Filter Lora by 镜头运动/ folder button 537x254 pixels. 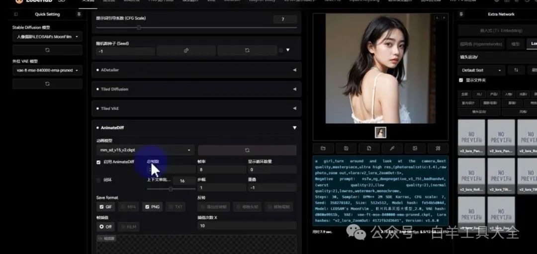(x=479, y=112)
